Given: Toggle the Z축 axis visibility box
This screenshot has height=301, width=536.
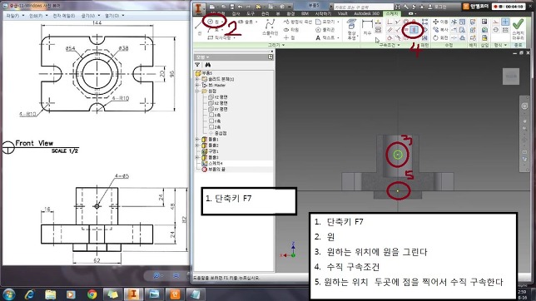Looking at the screenshot, I should [x=211, y=126].
